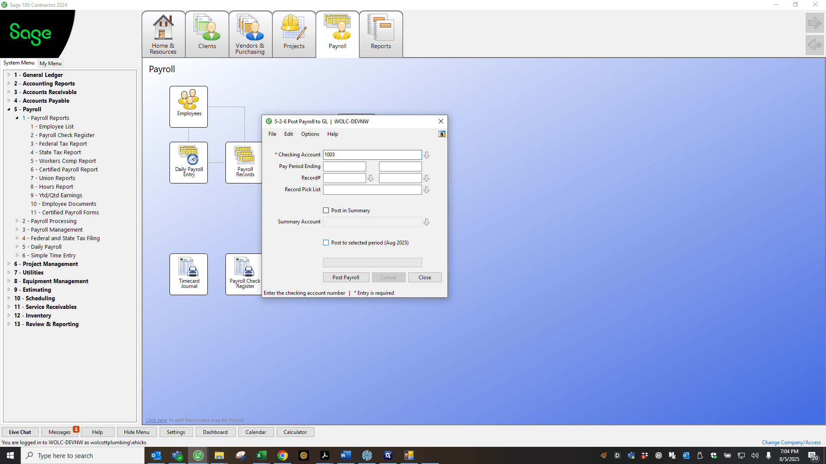Image resolution: width=826 pixels, height=464 pixels.
Task: Click the Post Payroll button
Action: point(346,278)
